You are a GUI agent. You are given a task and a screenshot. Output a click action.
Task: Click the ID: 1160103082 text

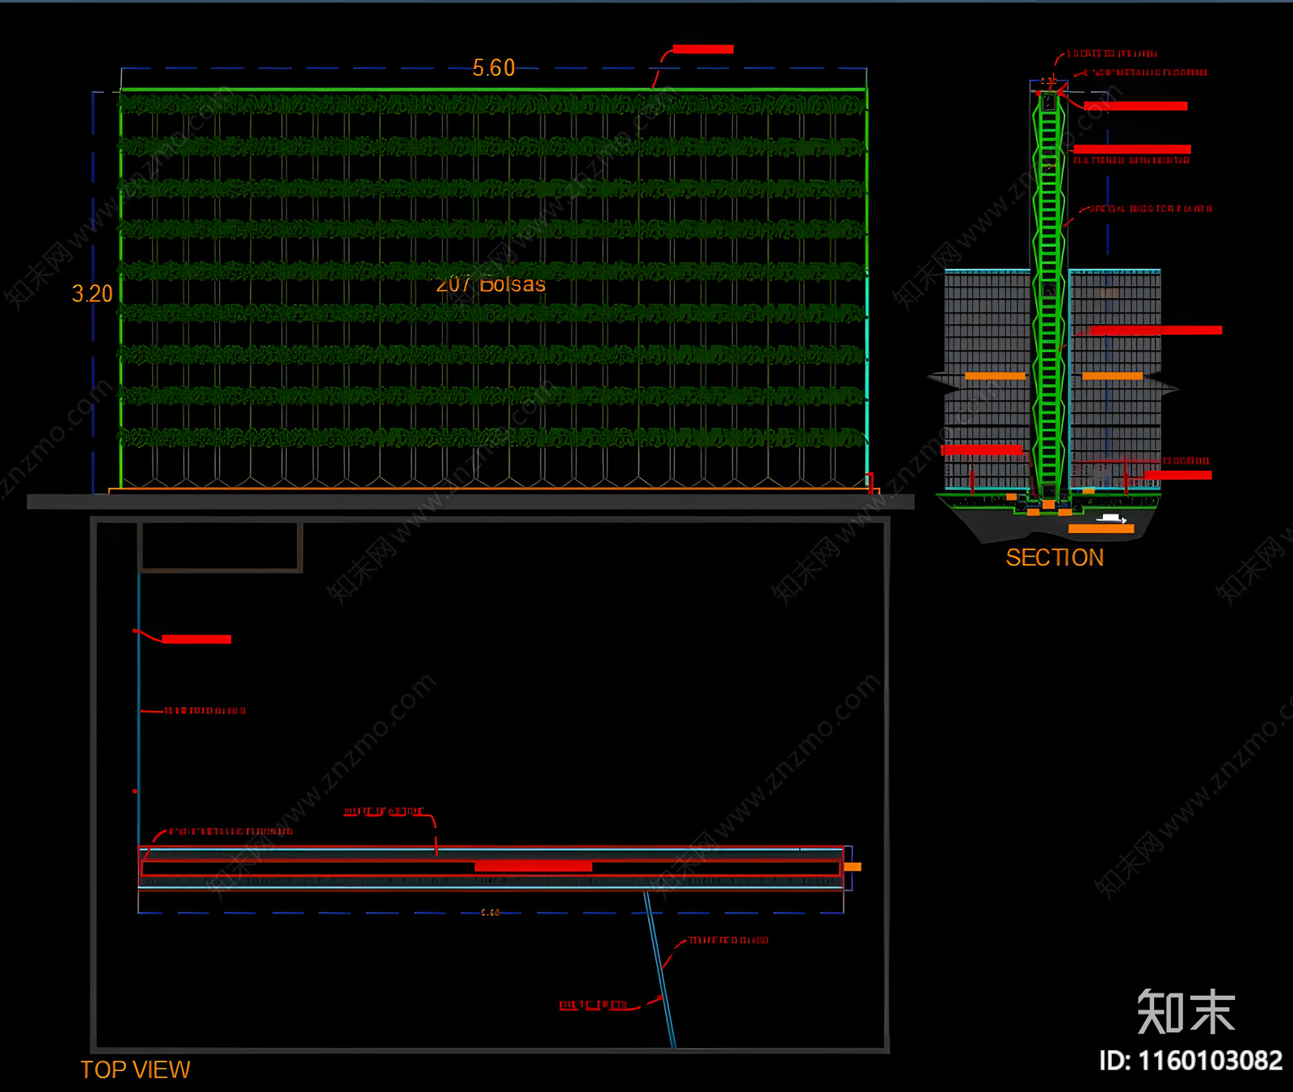coord(1190,1060)
